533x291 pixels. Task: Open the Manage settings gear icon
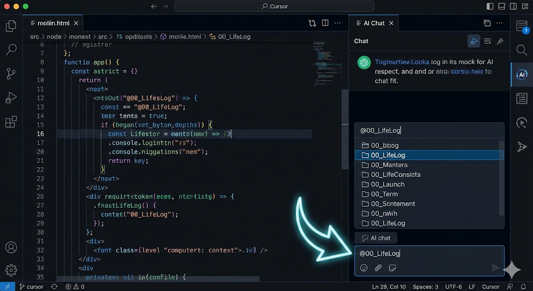11,270
